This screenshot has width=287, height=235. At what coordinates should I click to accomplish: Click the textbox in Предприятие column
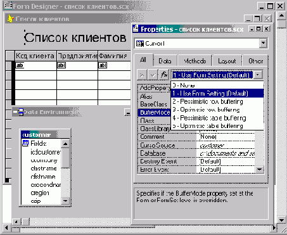click(61, 65)
